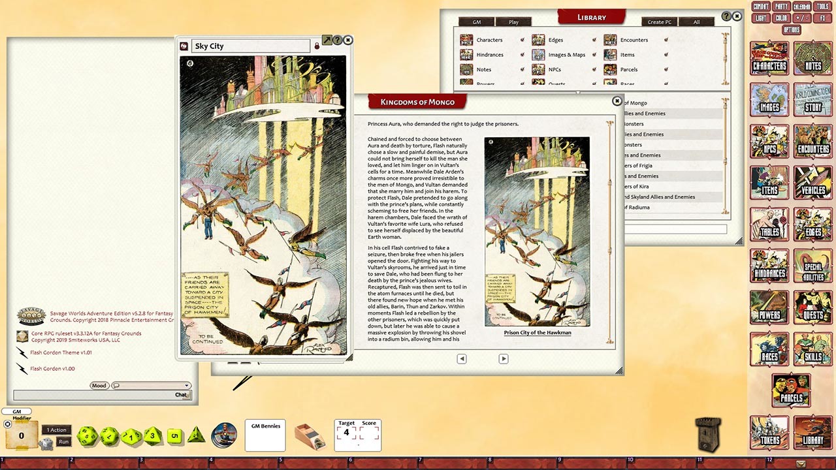The image size is (836, 470).
Task: Go to previous page in Kingdoms of Mongo
Action: (x=462, y=358)
